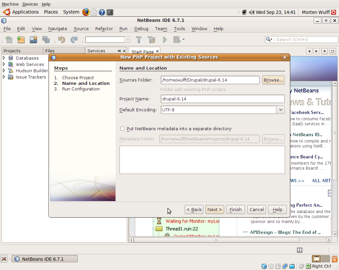Click the New File toolbar icon
339x270 pixels.
[9, 40]
